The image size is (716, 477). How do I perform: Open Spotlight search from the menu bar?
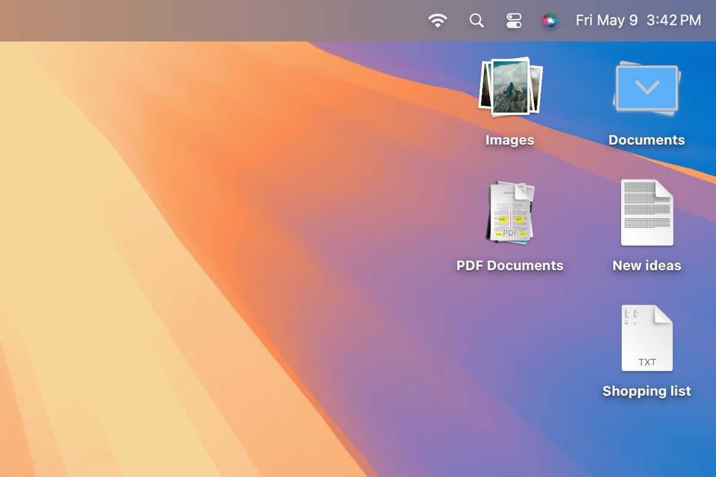[x=476, y=20]
